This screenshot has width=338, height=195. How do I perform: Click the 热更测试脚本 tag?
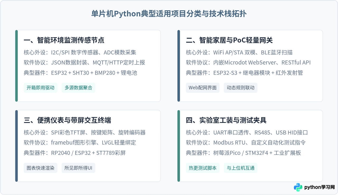(203, 168)
